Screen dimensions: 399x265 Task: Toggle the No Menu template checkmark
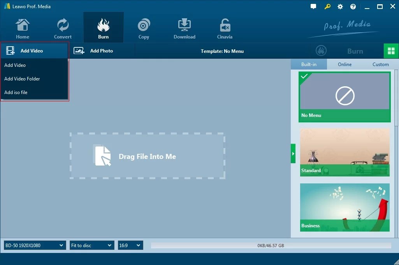(x=304, y=77)
